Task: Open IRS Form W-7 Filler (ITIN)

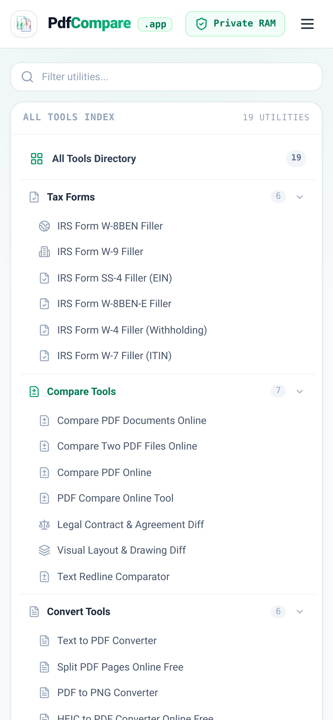Action: [x=114, y=356]
